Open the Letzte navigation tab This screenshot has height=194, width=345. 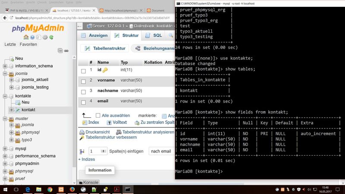point(10,44)
